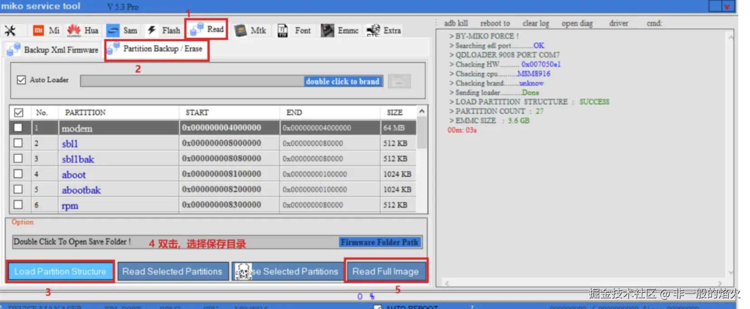Open the wrench tools settings icon
Image resolution: width=750 pixels, height=309 pixels.
coord(10,31)
